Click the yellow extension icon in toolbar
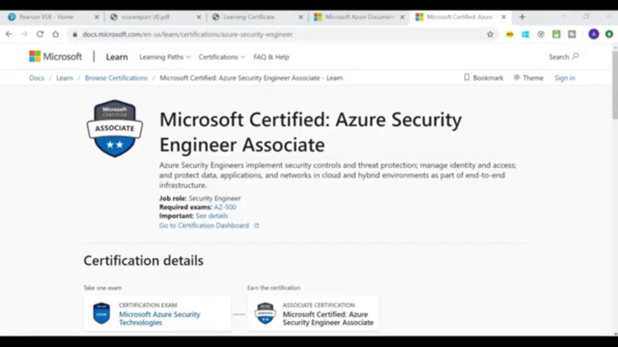The width and height of the screenshot is (618, 347). [x=509, y=34]
